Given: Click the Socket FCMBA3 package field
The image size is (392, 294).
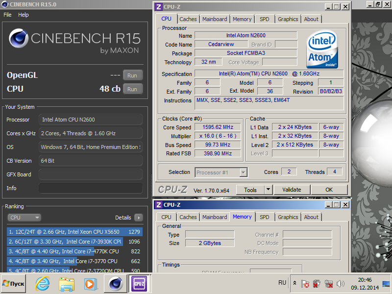Looking at the screenshot, I should (246, 53).
